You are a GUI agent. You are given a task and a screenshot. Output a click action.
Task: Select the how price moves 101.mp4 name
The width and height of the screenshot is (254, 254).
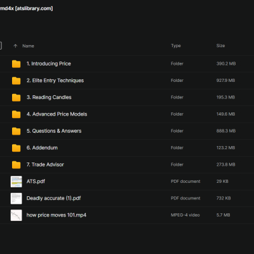(57, 215)
